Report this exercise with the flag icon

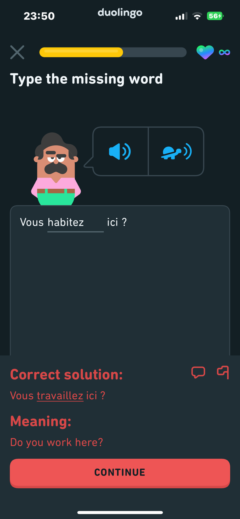pyautogui.click(x=223, y=372)
